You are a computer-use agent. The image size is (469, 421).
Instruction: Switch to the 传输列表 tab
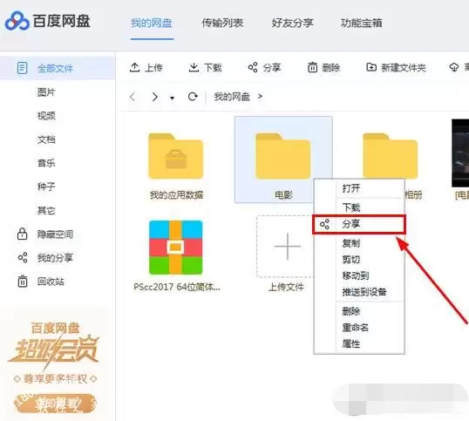pos(222,23)
